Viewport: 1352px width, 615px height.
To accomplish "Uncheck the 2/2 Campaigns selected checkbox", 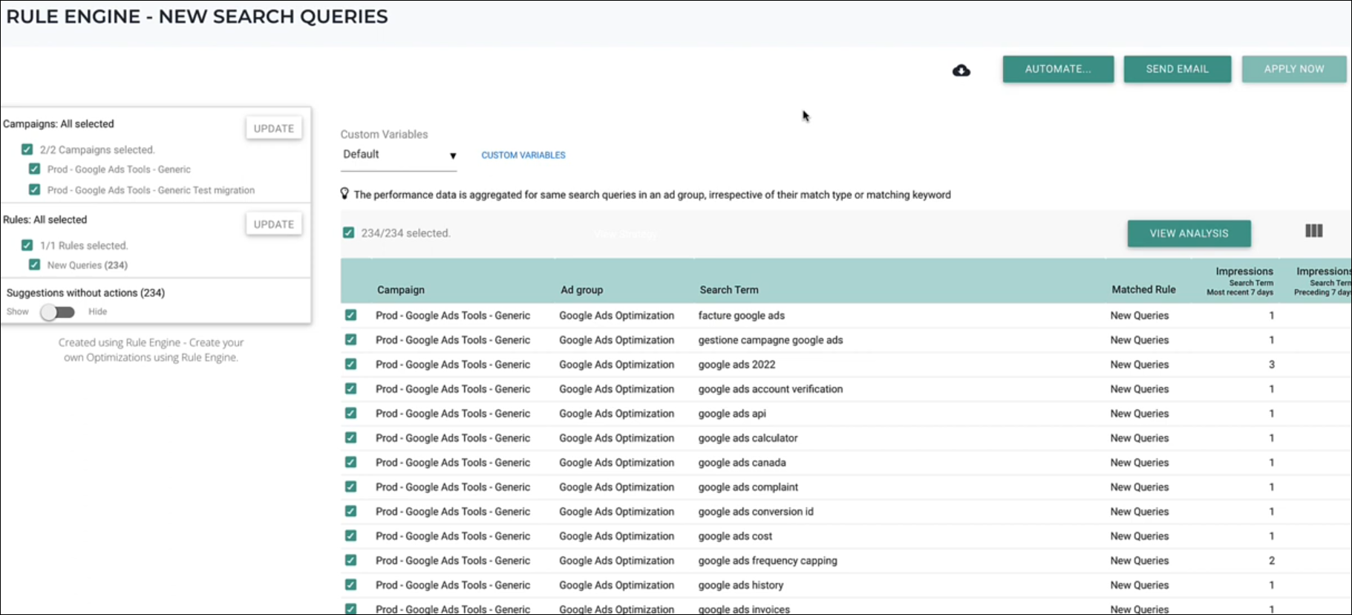I will (27, 149).
